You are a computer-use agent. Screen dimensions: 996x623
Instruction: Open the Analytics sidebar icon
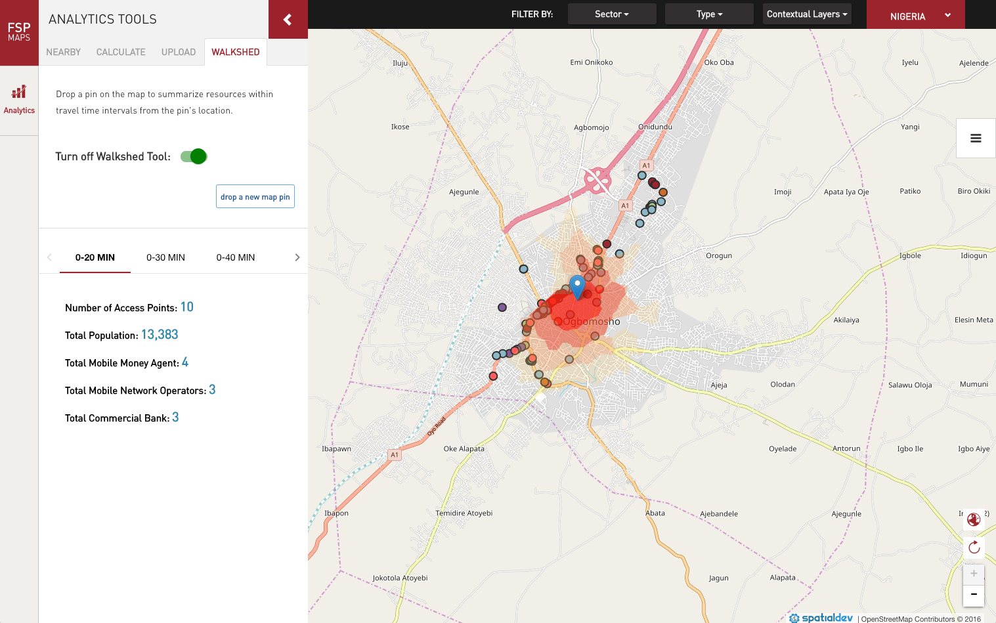[19, 100]
